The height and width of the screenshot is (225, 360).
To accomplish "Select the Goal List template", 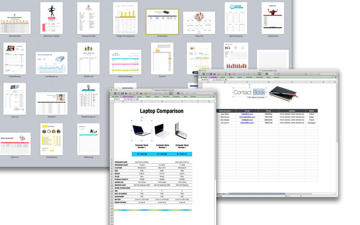I will coord(162,58).
